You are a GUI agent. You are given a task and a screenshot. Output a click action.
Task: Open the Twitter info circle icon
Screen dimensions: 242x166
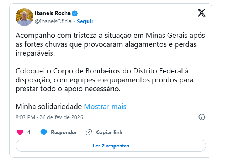click(x=202, y=117)
